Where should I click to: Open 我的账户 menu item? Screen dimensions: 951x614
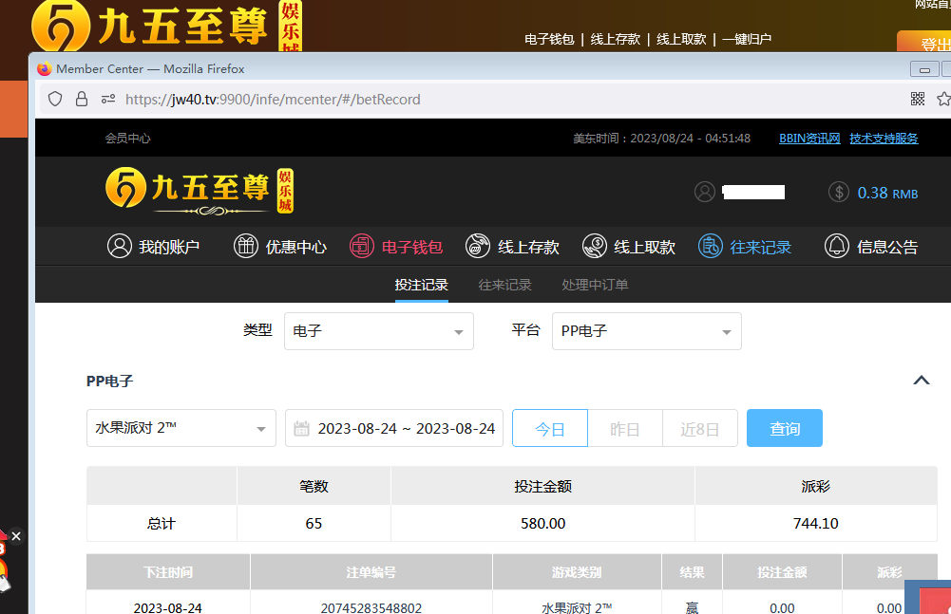point(154,247)
